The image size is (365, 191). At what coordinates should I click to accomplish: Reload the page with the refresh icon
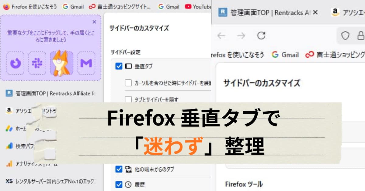pyautogui.click(x=261, y=36)
